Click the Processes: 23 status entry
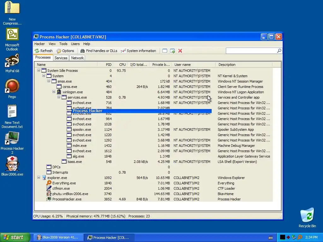The image size is (323, 242). pyautogui.click(x=139, y=216)
